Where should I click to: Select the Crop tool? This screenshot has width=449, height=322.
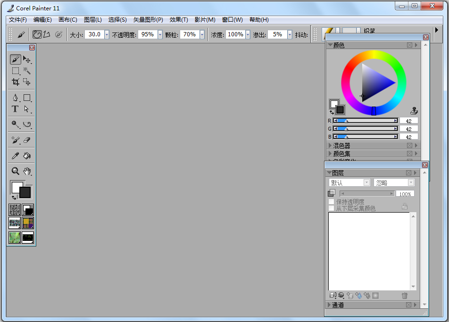[x=16, y=82]
